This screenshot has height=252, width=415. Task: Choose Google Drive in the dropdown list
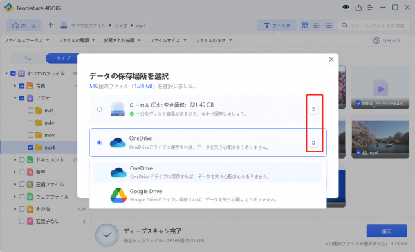[x=207, y=195]
